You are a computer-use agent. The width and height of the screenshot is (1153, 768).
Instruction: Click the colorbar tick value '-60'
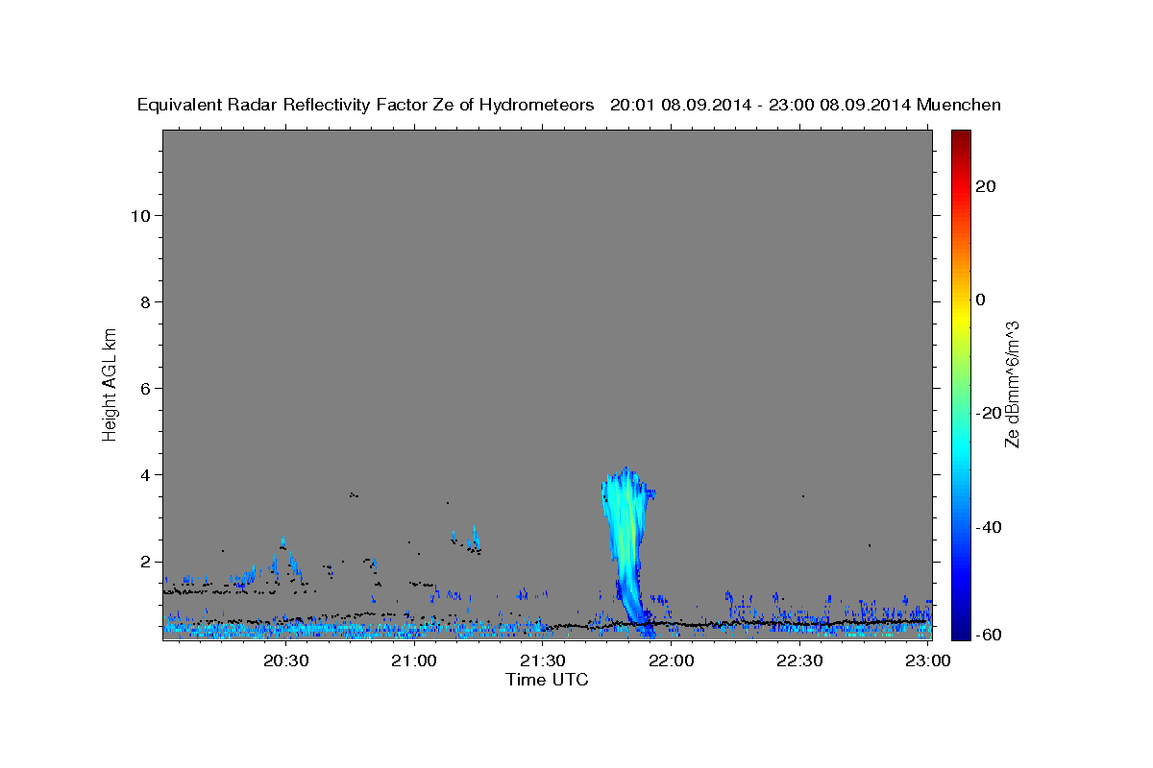(x=988, y=634)
